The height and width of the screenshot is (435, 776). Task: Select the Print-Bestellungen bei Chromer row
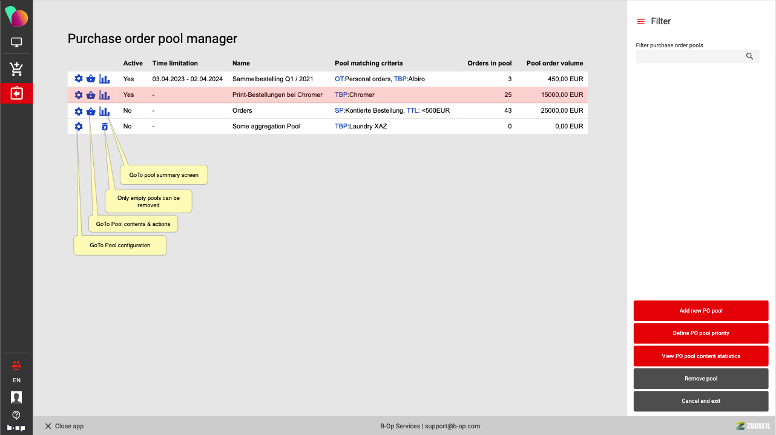coord(277,95)
